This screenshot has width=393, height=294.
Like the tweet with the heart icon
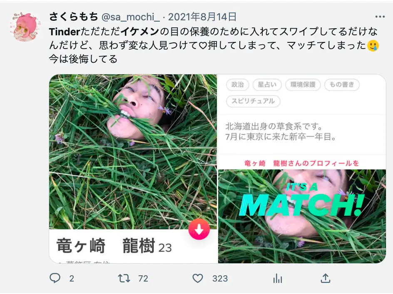(197, 278)
